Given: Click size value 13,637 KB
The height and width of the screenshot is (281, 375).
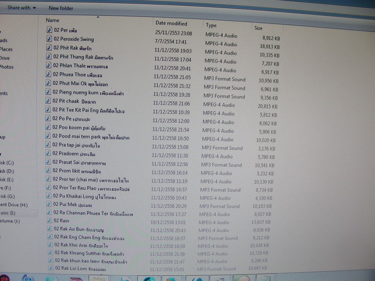Looking at the screenshot, I should (261, 222).
